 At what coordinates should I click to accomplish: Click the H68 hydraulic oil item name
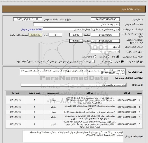point(90,117)
